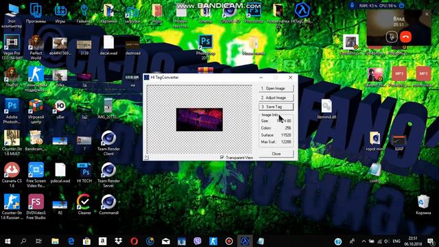The width and height of the screenshot is (439, 247).
Task: Select the Counter-Strike 1.6 Russian shortcut
Action: coord(12,207)
